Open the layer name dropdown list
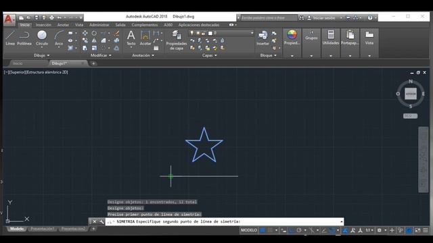This screenshot has height=243, width=433. [x=252, y=33]
